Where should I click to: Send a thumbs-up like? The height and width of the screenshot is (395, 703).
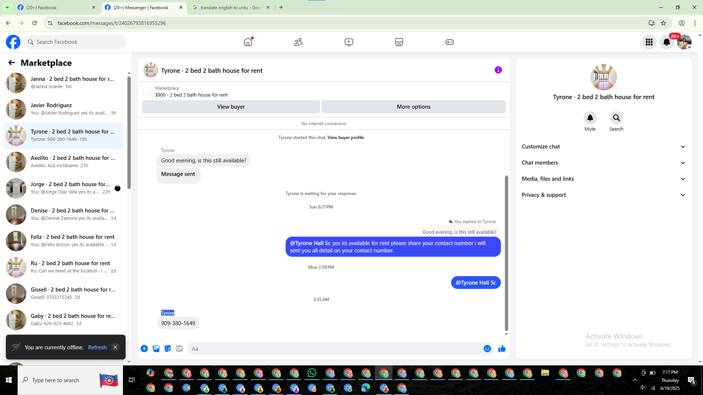(502, 349)
